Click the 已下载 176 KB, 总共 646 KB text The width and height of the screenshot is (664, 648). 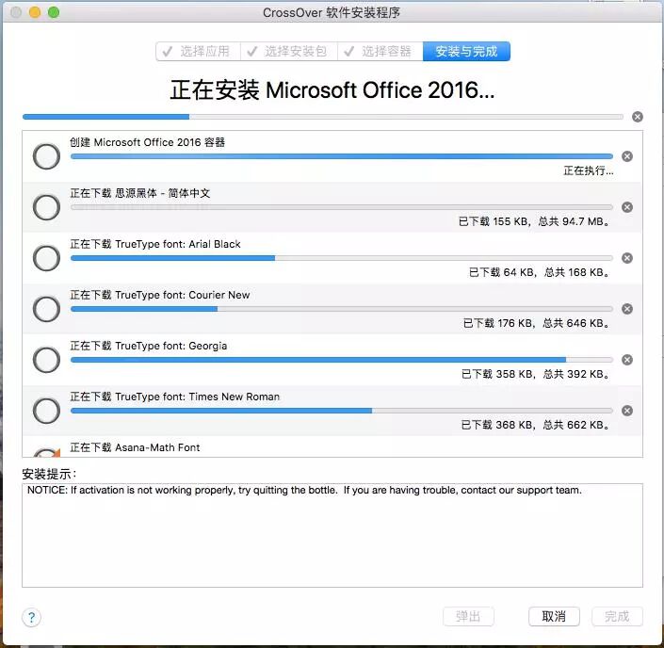pos(536,323)
